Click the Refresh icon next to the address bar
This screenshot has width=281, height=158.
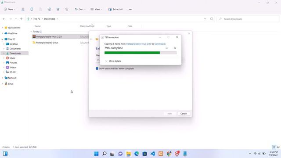click(x=211, y=19)
